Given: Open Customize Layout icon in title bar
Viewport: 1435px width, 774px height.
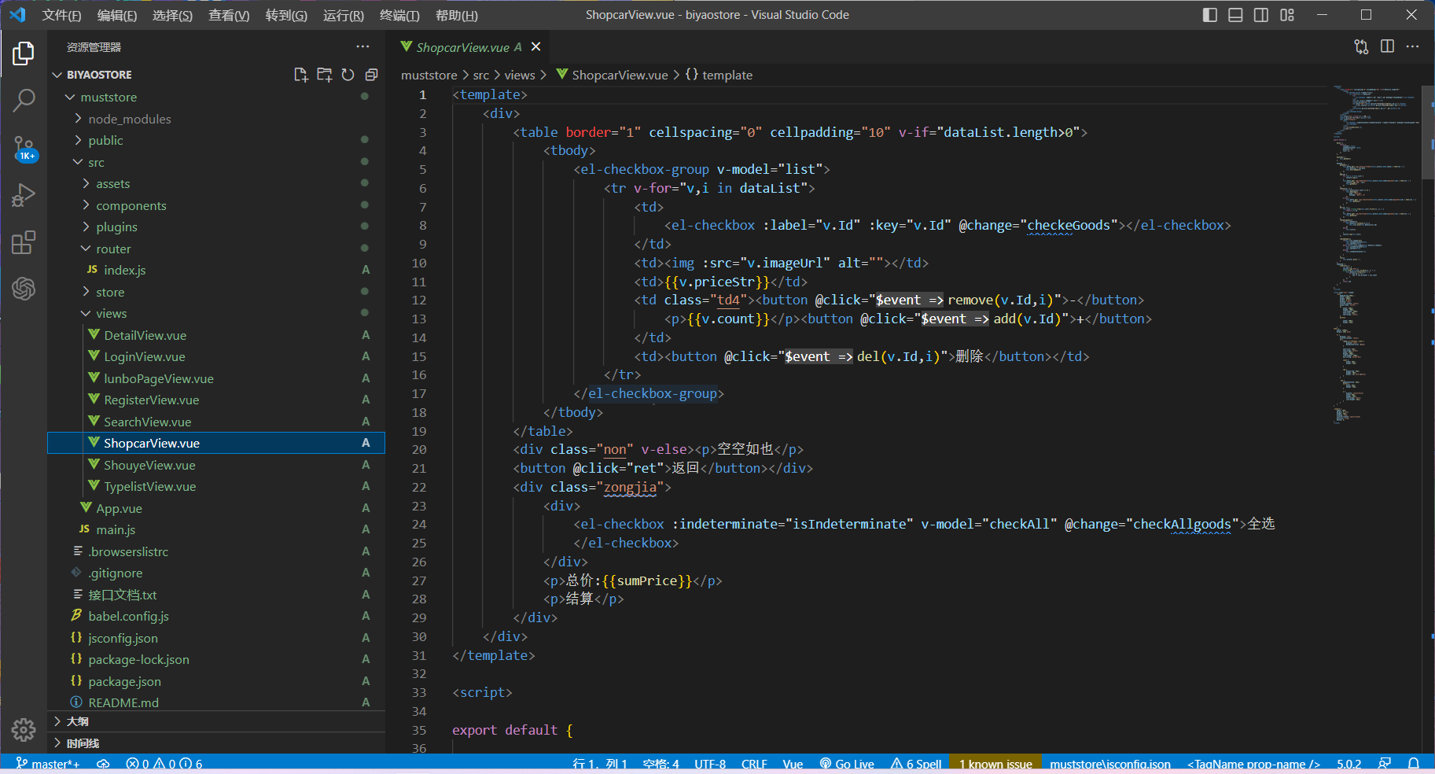Looking at the screenshot, I should (x=1287, y=15).
